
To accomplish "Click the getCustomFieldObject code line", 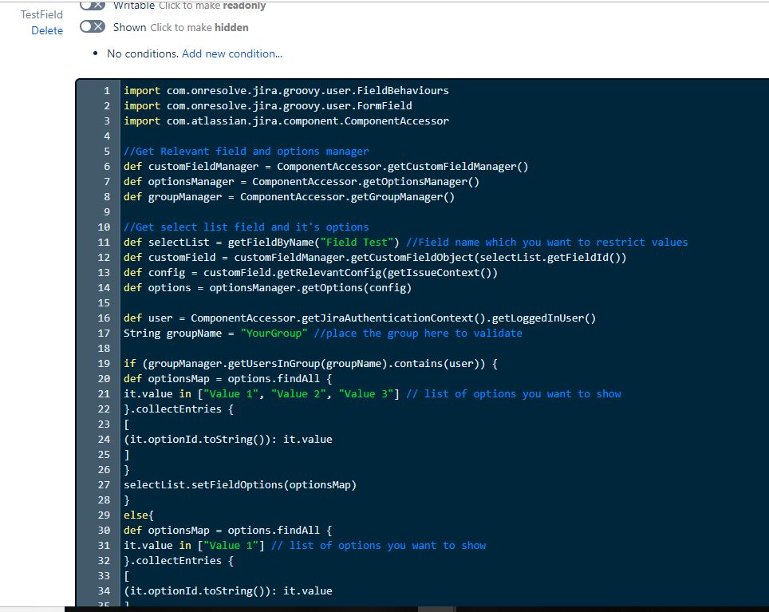I will [375, 258].
